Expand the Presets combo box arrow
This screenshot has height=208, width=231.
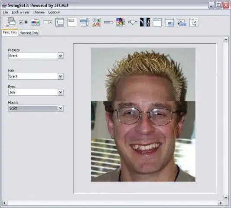point(60,55)
